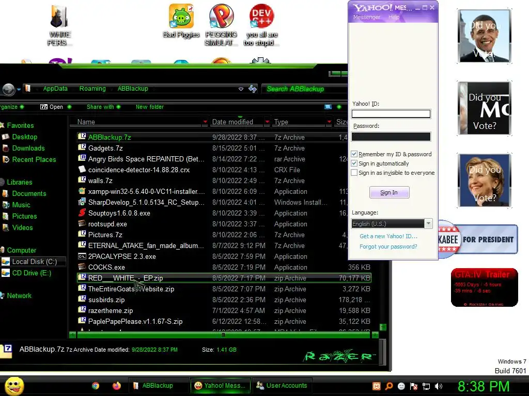Open recent pages dropdown beside nav arrows
529x396 pixels.
19,89
